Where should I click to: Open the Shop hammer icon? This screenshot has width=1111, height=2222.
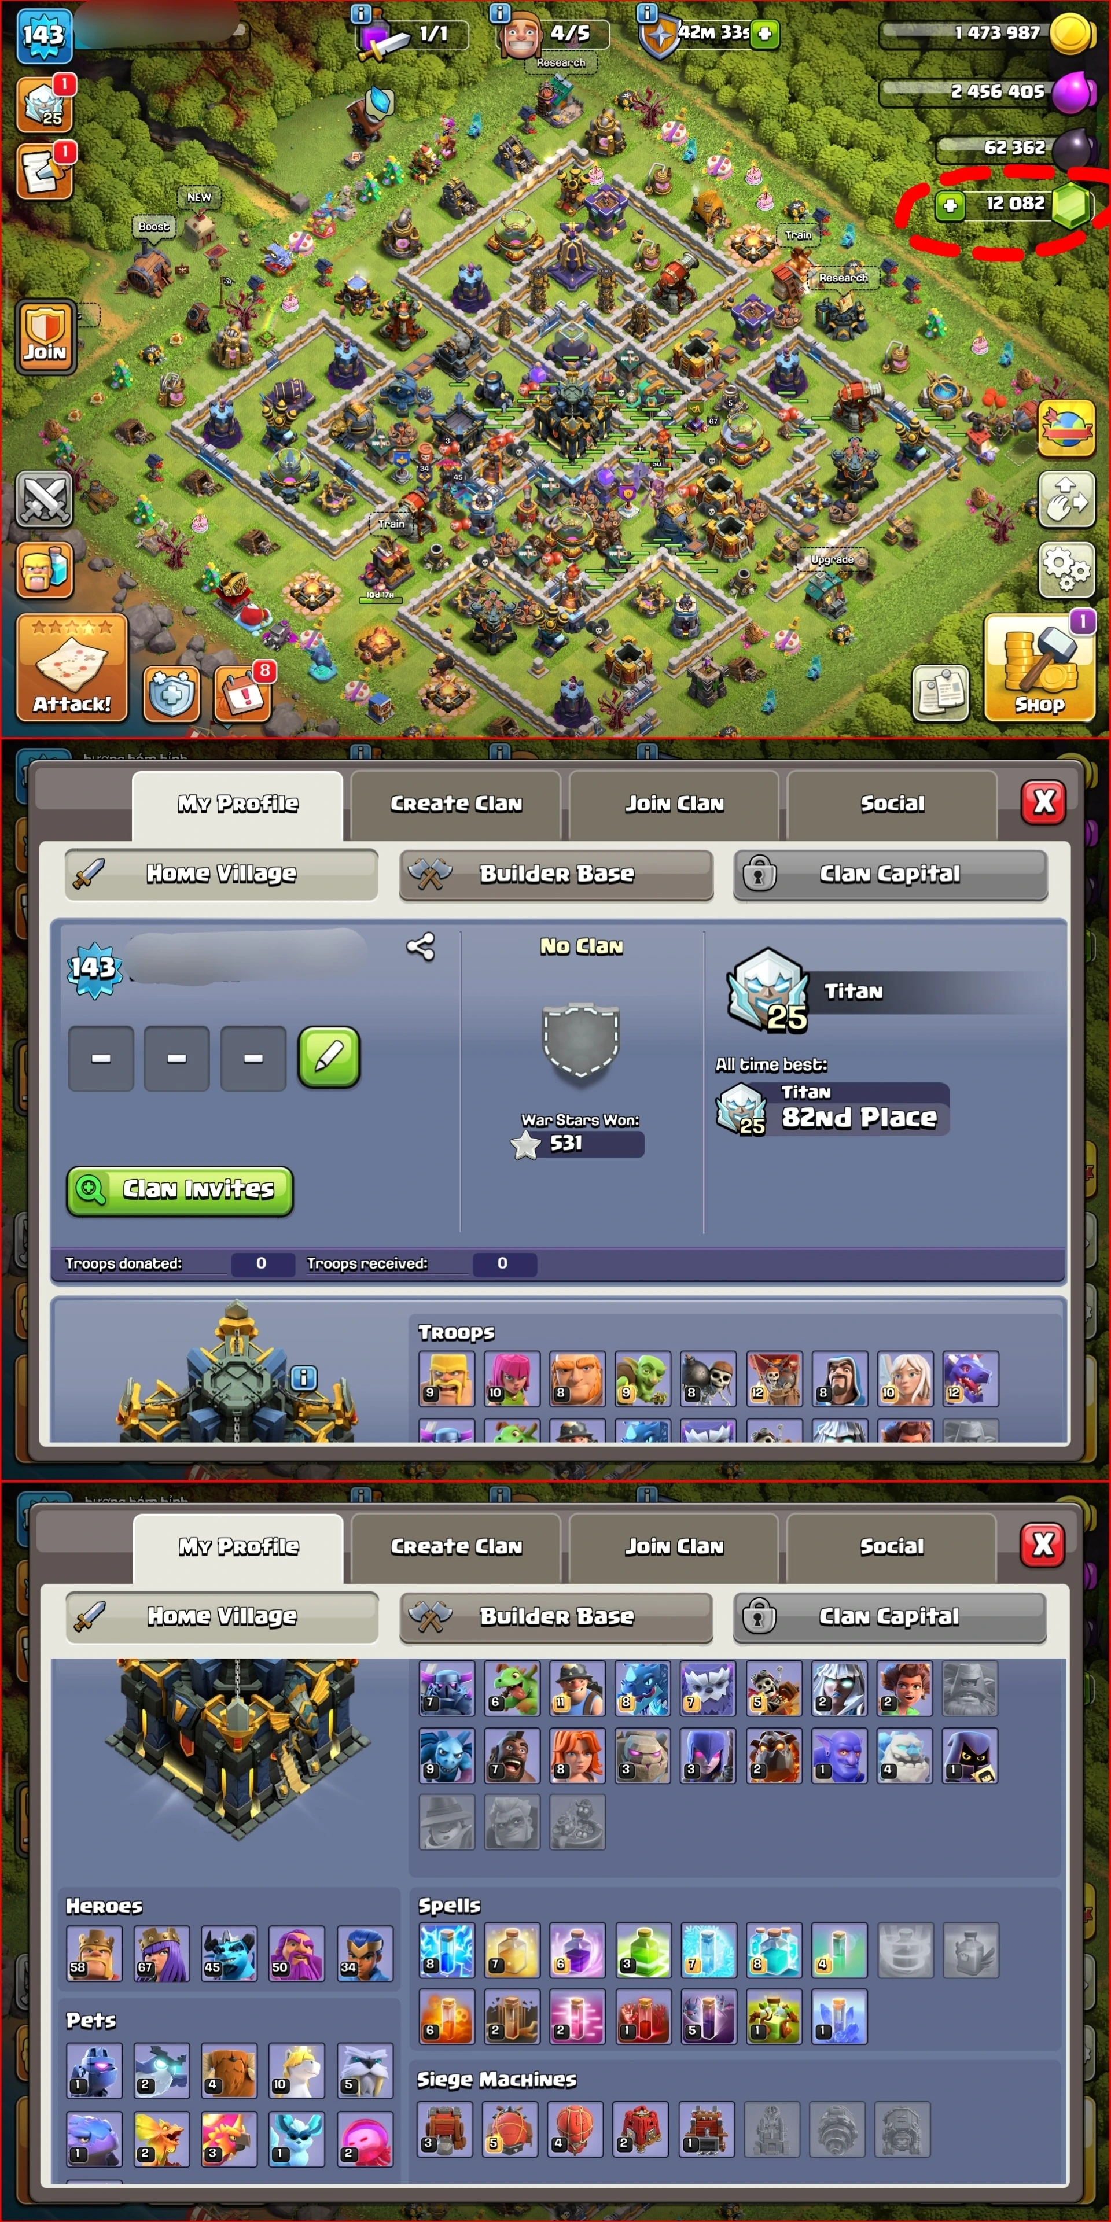coord(1039,668)
